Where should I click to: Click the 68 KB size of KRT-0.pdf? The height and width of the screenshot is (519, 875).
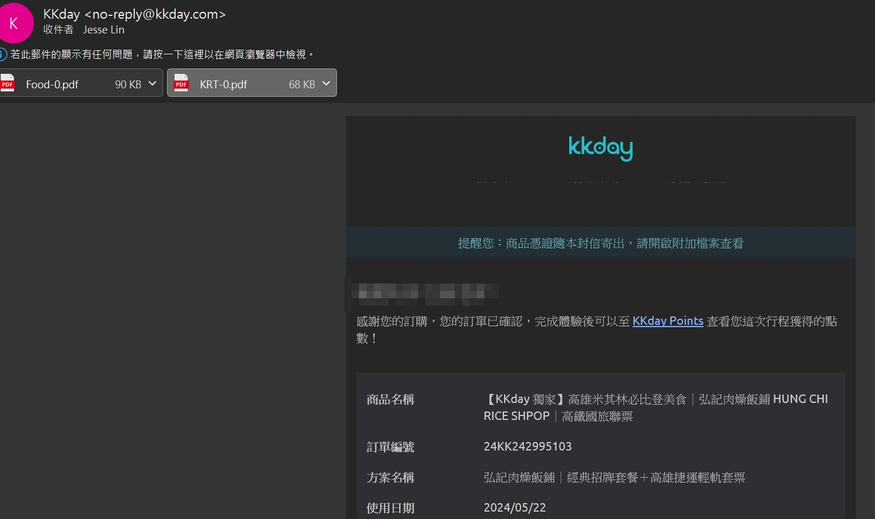coord(302,84)
